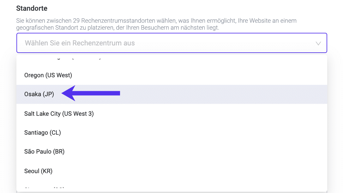343x193 pixels.
Task: Choose Seoul (KR) as the location
Action: pos(38,171)
